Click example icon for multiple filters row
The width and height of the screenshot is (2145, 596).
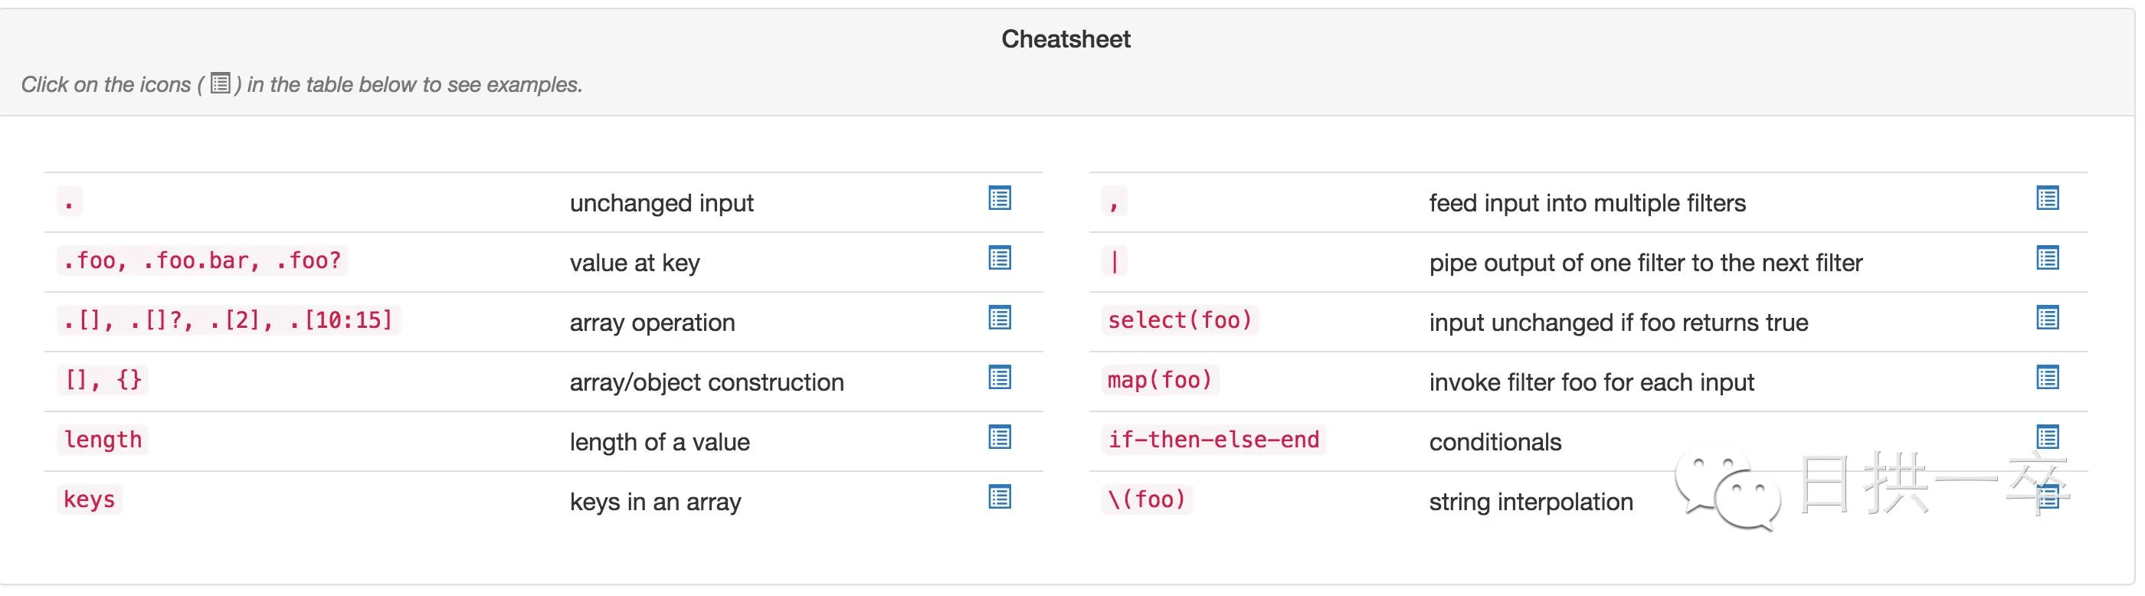(2048, 199)
